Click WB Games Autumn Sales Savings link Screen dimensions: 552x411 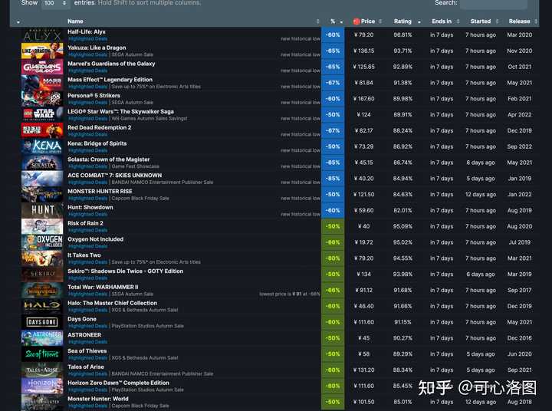coord(149,118)
